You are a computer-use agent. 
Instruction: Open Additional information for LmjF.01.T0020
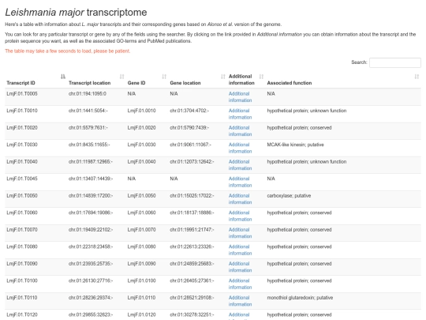[240, 131]
